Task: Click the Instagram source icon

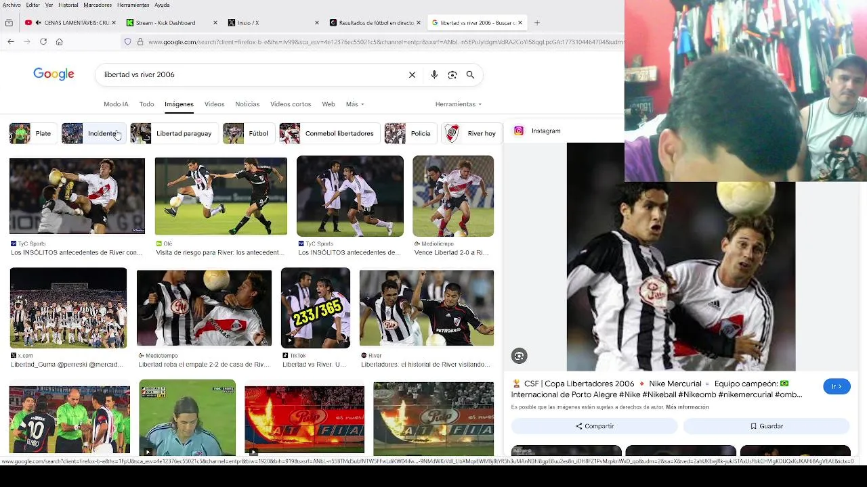Action: point(519,131)
